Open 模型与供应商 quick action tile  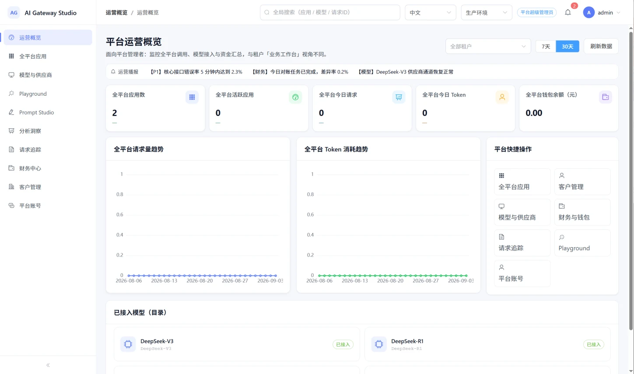pyautogui.click(x=522, y=212)
